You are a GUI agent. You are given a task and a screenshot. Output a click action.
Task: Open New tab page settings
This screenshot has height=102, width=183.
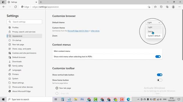coord(24,44)
